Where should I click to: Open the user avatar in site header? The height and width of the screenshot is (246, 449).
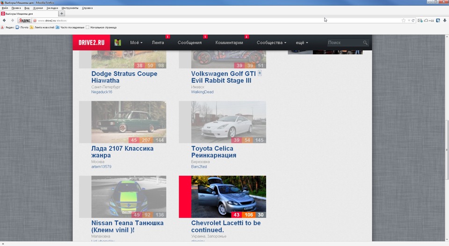point(118,43)
